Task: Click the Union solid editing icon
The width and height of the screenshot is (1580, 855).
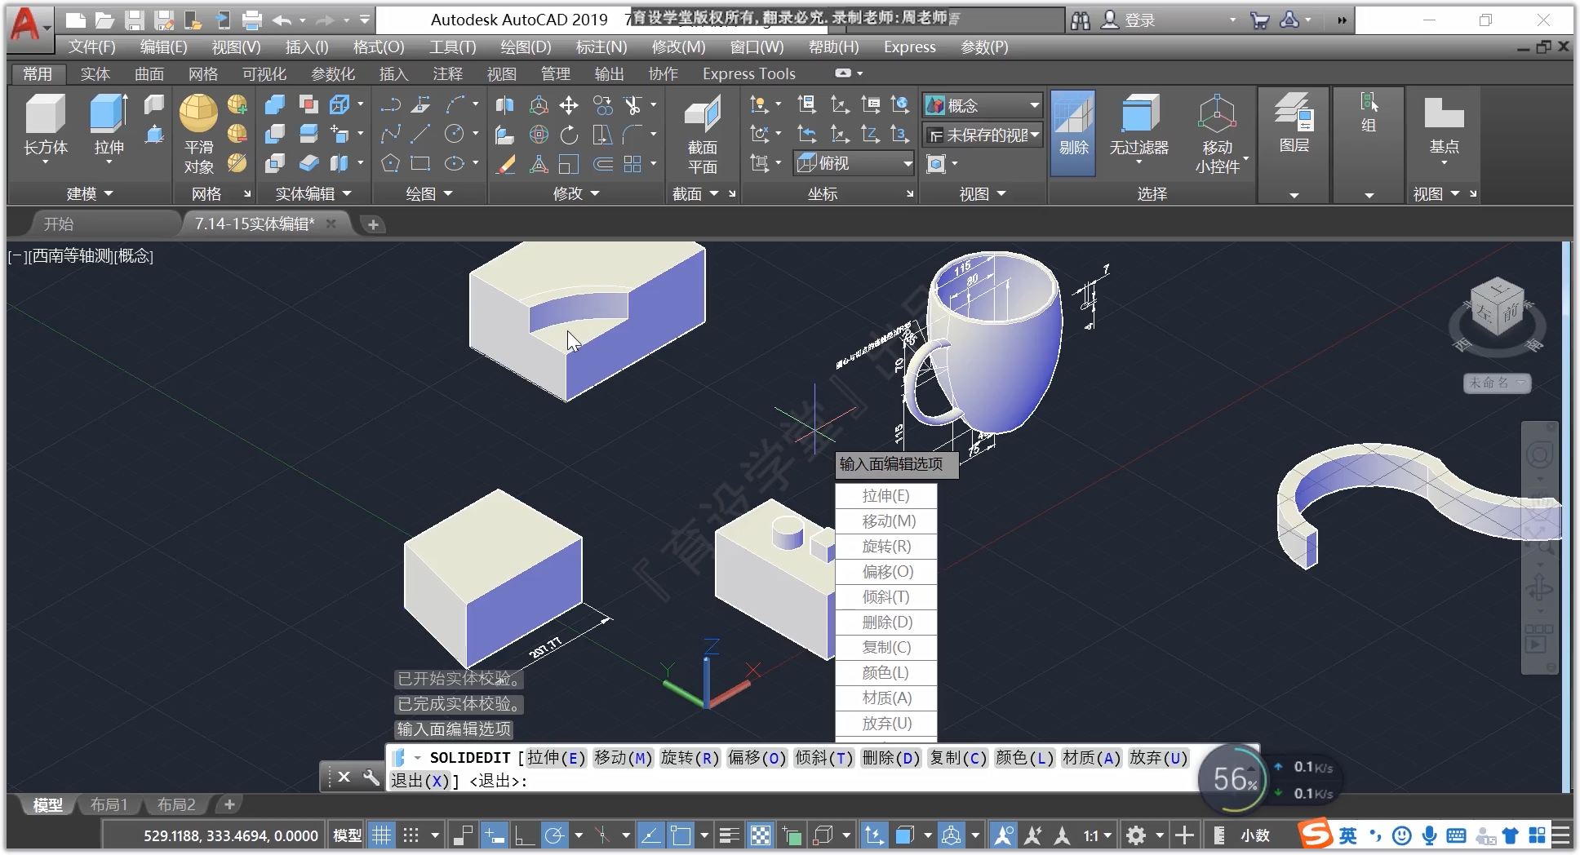Action: click(275, 105)
